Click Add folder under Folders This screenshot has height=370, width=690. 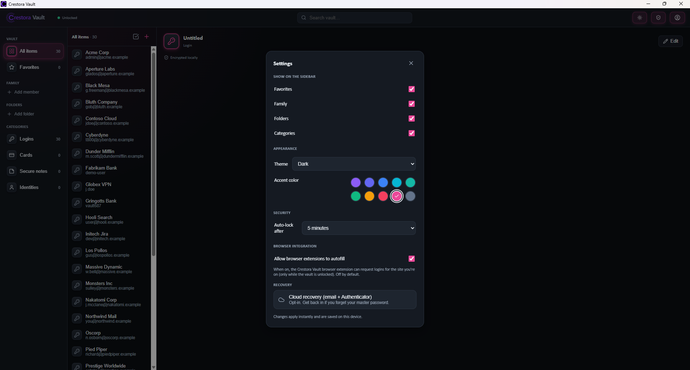[21, 114]
